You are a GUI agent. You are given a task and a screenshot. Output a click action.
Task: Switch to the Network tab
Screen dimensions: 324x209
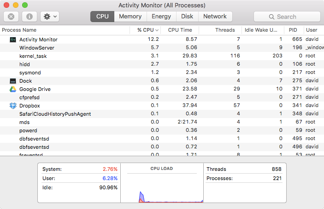(x=215, y=17)
